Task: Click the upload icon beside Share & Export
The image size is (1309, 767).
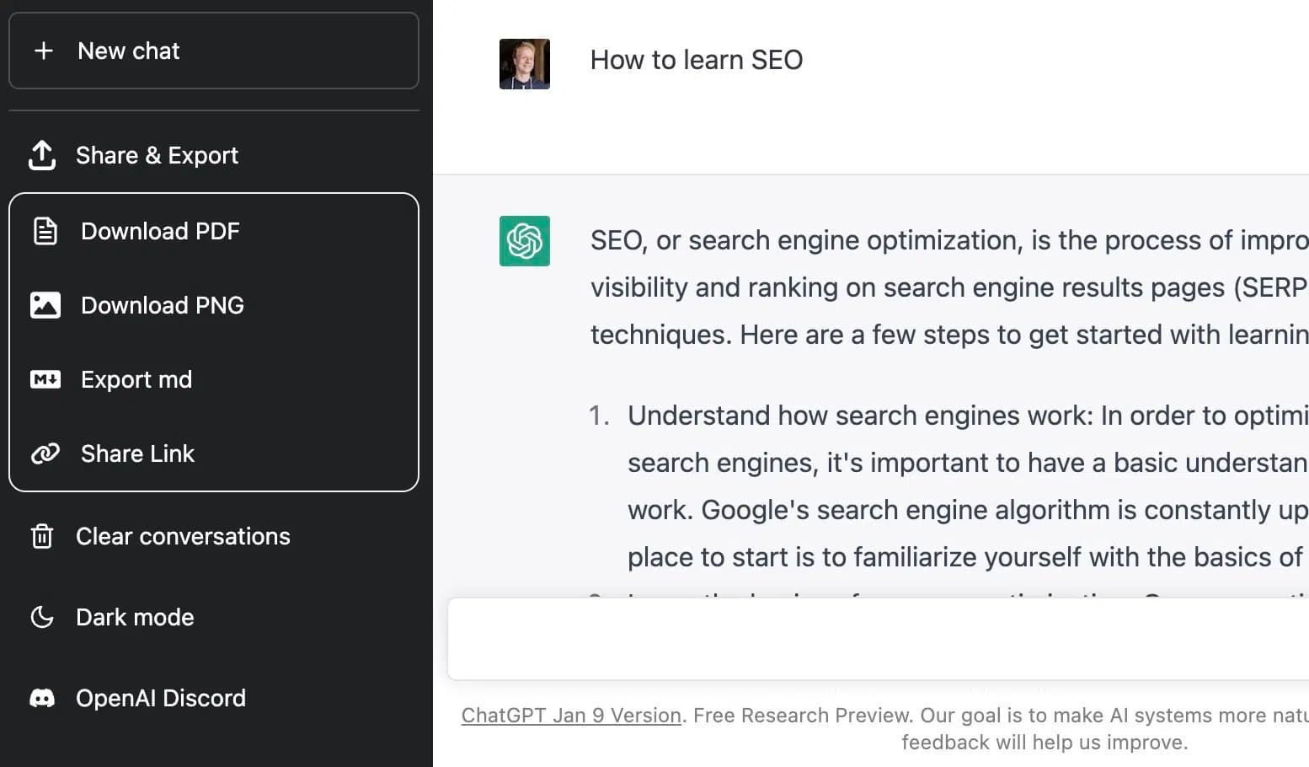Action: click(41, 155)
